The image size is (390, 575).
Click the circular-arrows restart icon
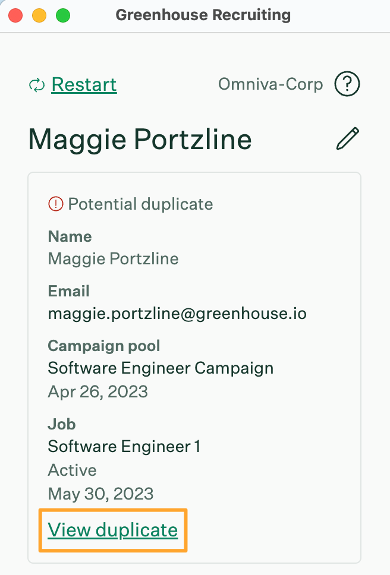tap(37, 86)
